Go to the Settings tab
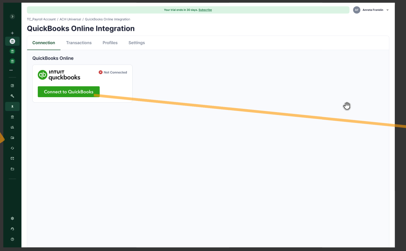Viewport: 406px width, 251px height. [137, 43]
